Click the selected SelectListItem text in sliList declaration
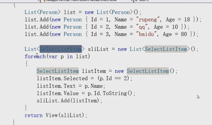This screenshot has width=212, height=125. [62, 49]
